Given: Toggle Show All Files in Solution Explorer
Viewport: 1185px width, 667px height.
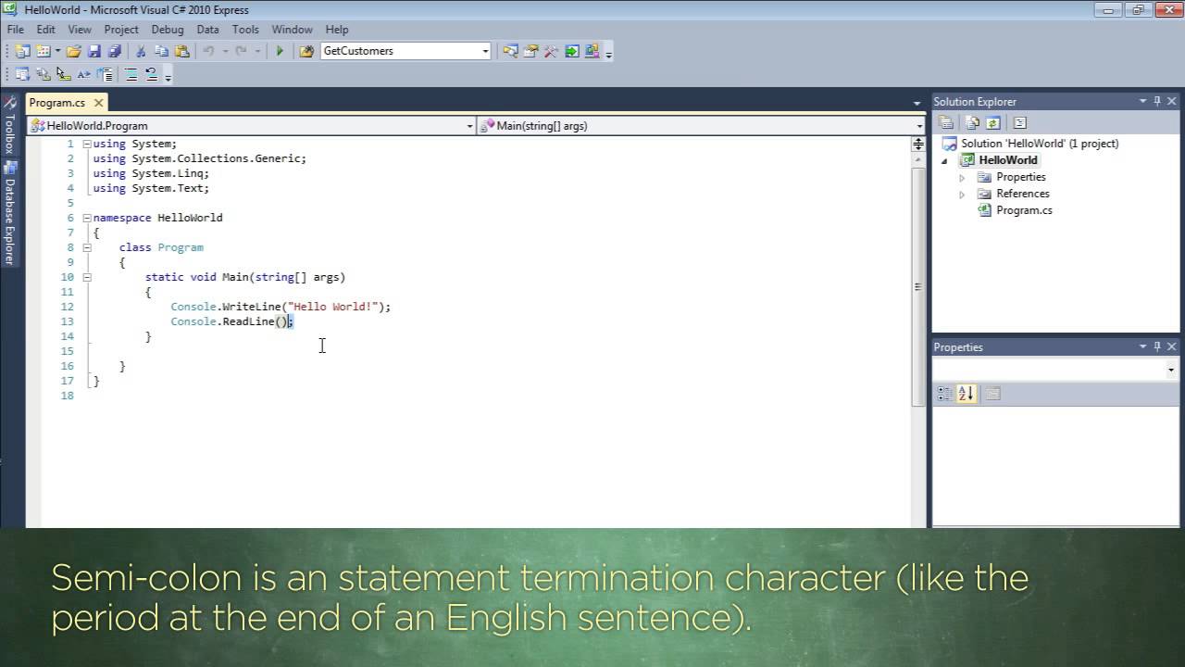Looking at the screenshot, I should [971, 122].
